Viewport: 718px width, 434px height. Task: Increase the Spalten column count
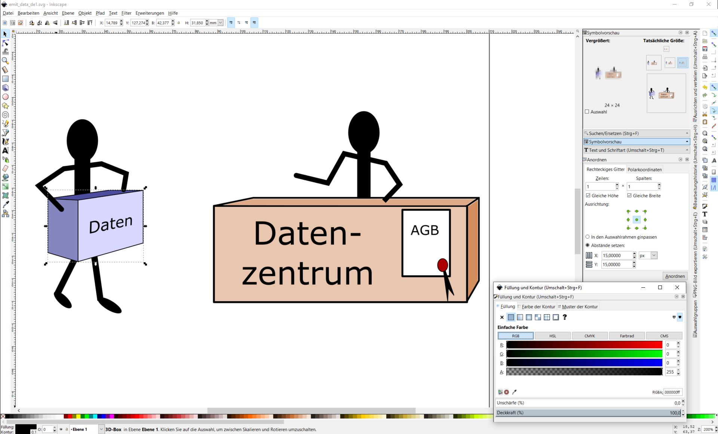click(x=659, y=184)
